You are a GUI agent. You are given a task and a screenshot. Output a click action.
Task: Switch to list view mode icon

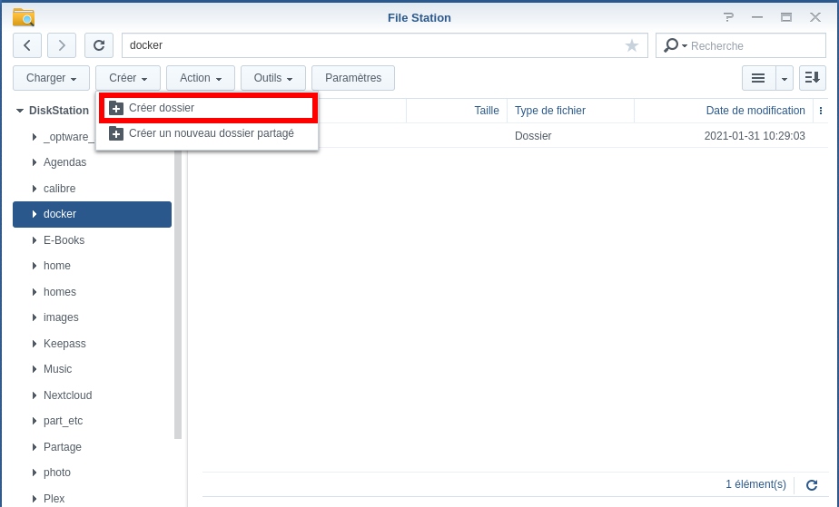coord(758,78)
